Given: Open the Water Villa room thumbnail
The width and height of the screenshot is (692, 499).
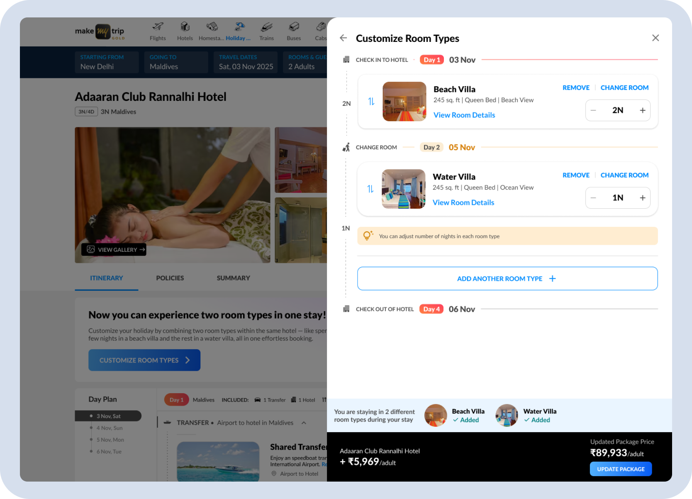Looking at the screenshot, I should [404, 189].
